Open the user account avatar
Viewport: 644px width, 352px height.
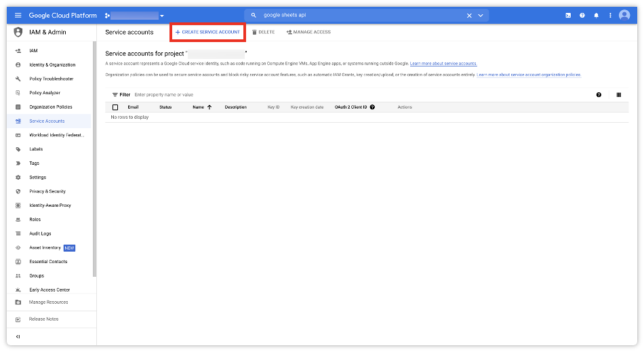[x=624, y=16]
